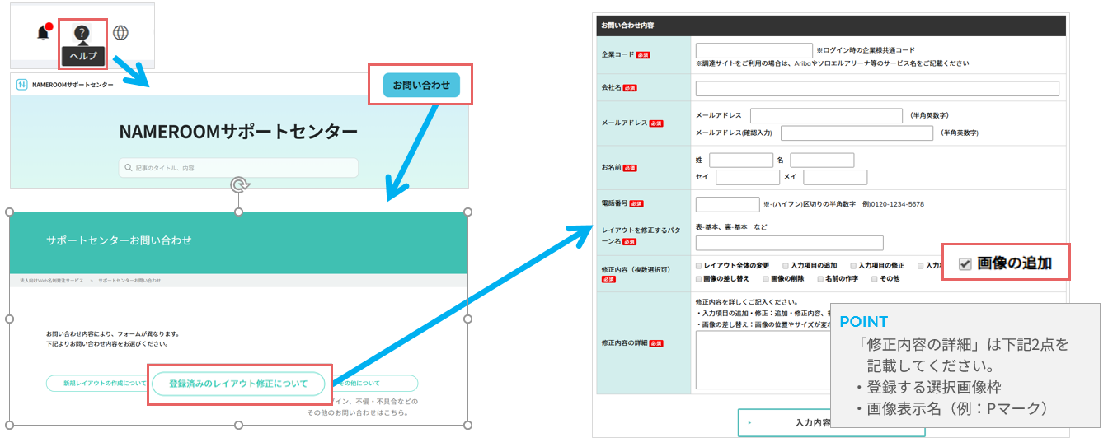Image resolution: width=1108 pixels, height=447 pixels.
Task: Focus the 会社名 input field
Action: pos(877,89)
